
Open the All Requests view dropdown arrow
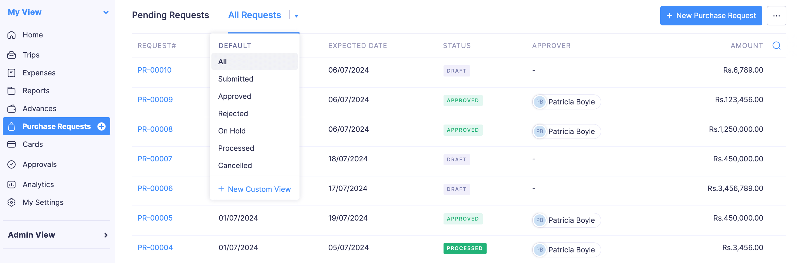click(x=296, y=15)
